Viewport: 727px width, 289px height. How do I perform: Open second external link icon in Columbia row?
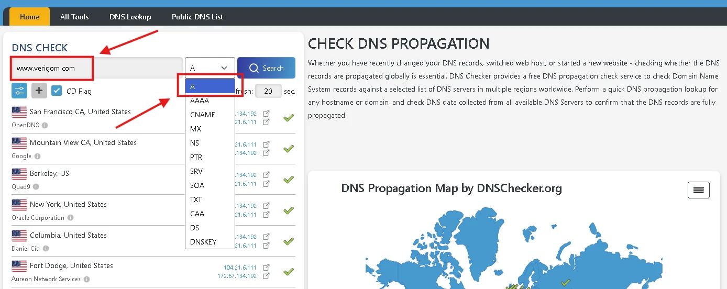click(266, 246)
